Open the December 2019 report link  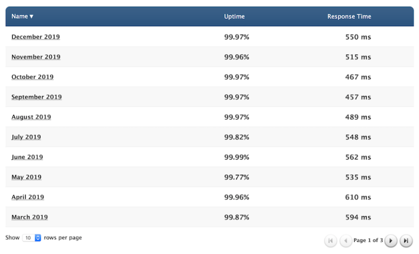pyautogui.click(x=35, y=37)
